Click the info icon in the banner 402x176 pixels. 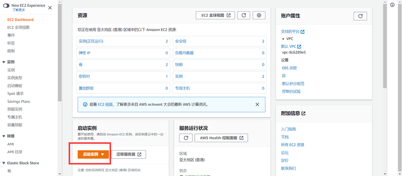[85, 105]
